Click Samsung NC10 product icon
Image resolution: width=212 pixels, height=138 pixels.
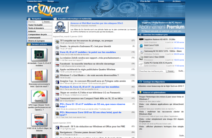point(141,52)
